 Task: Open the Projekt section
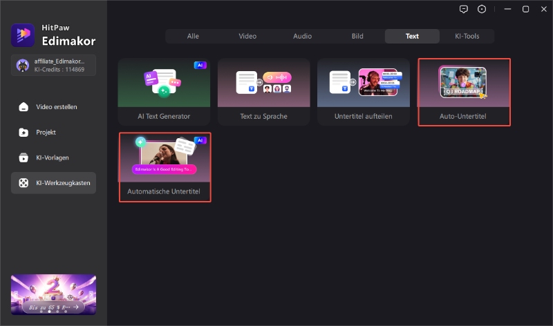tap(53, 132)
